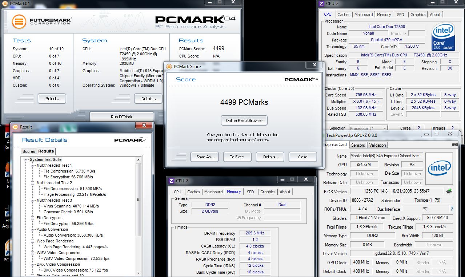
Task: Click the GPU-Z screenshot camera icon
Action: click(455, 145)
